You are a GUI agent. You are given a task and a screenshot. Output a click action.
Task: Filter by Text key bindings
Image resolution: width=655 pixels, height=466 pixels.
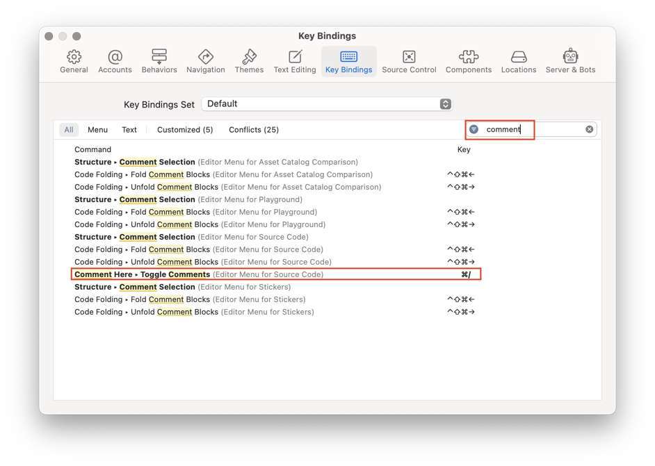[x=129, y=130]
